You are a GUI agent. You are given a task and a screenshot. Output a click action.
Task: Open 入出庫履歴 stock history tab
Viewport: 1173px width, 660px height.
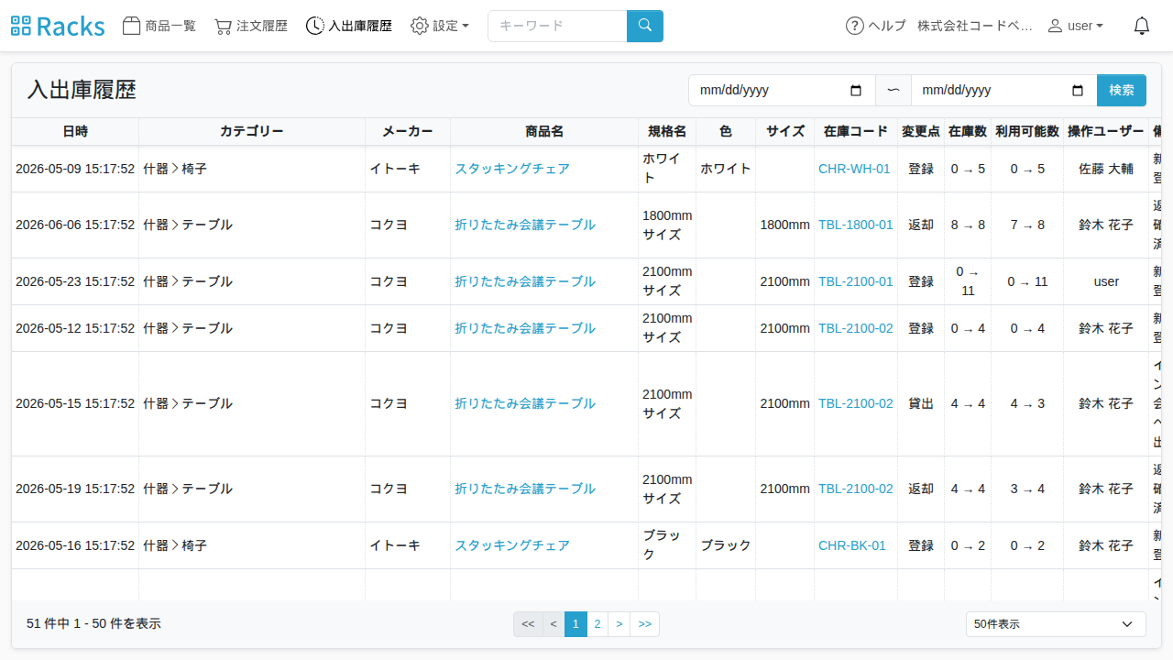click(x=349, y=26)
